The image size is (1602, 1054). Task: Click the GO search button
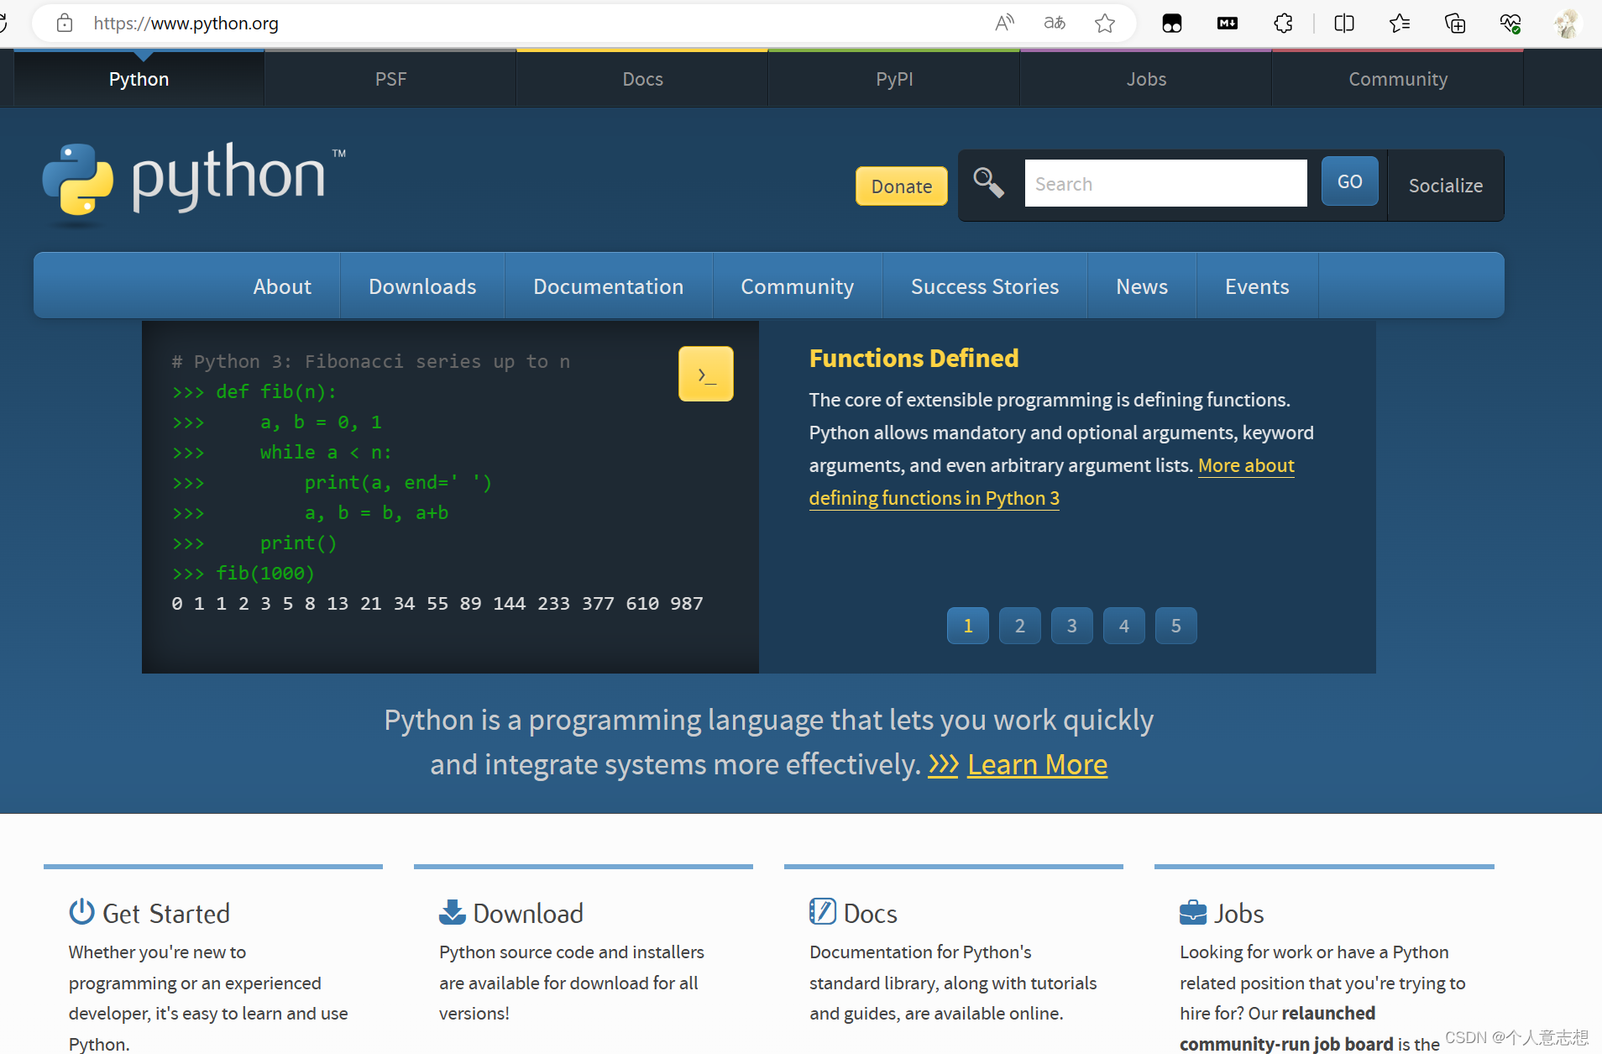point(1350,181)
